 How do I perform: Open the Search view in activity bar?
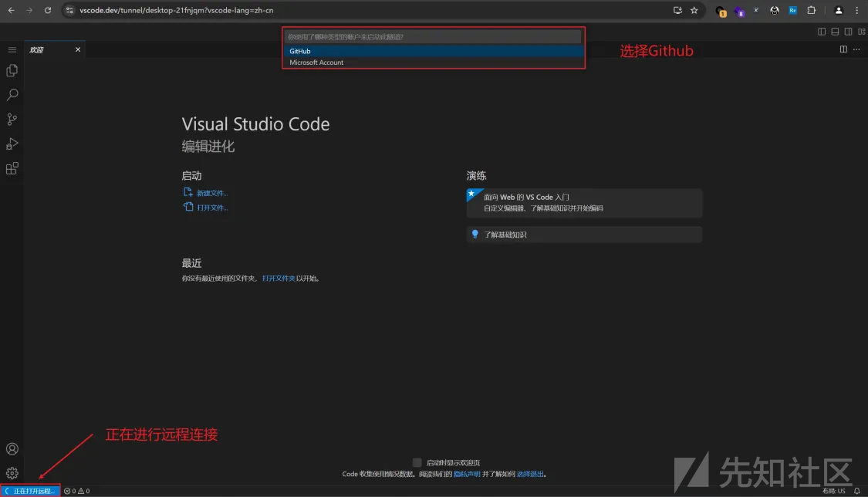pyautogui.click(x=12, y=95)
